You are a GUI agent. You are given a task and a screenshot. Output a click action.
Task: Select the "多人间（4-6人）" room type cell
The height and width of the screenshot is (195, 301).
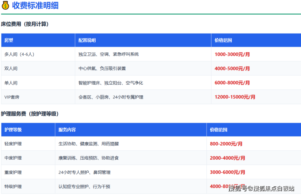pyautogui.click(x=20, y=54)
